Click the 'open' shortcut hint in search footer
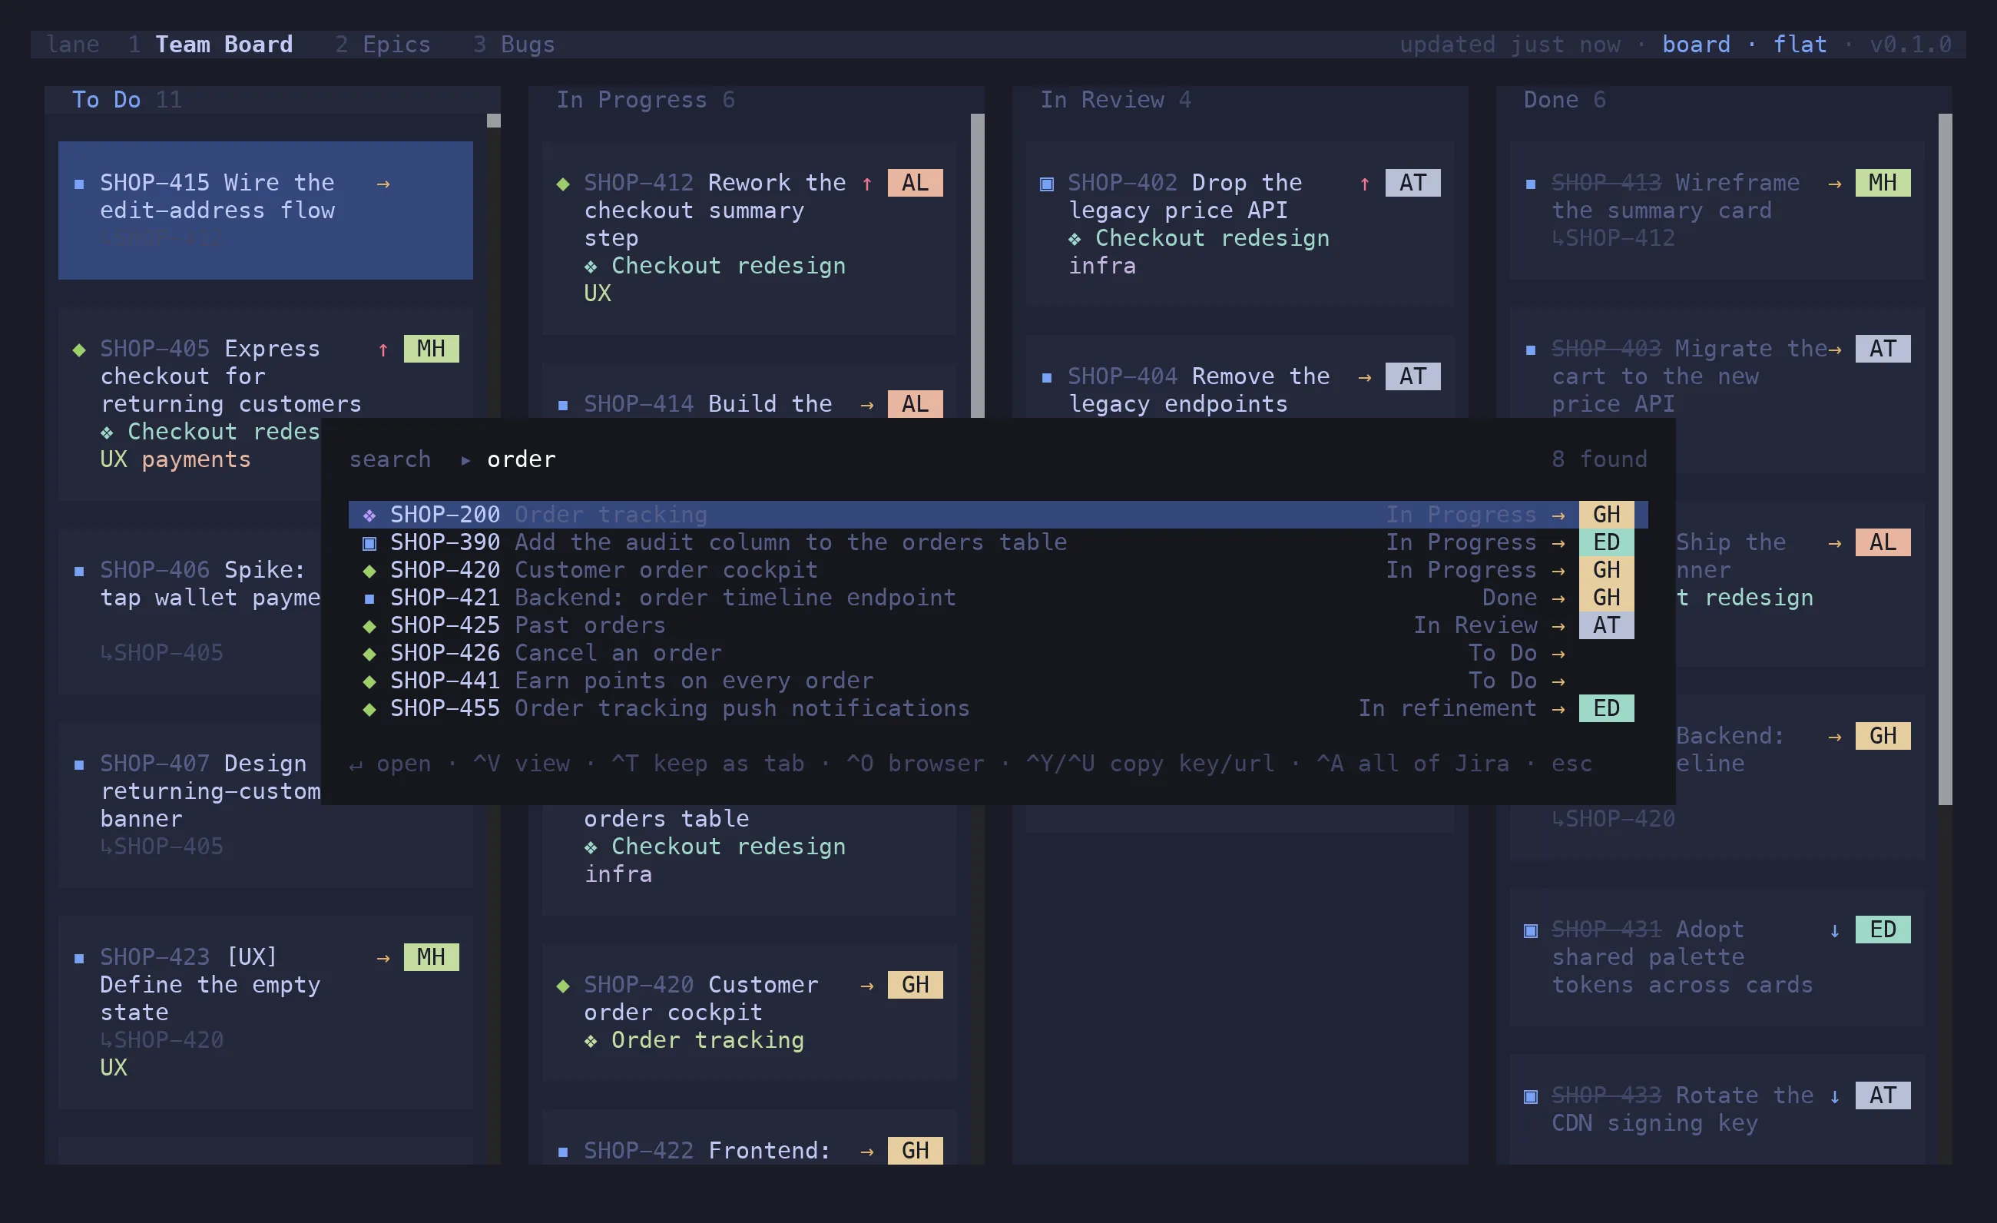The image size is (1997, 1223). [x=390, y=764]
